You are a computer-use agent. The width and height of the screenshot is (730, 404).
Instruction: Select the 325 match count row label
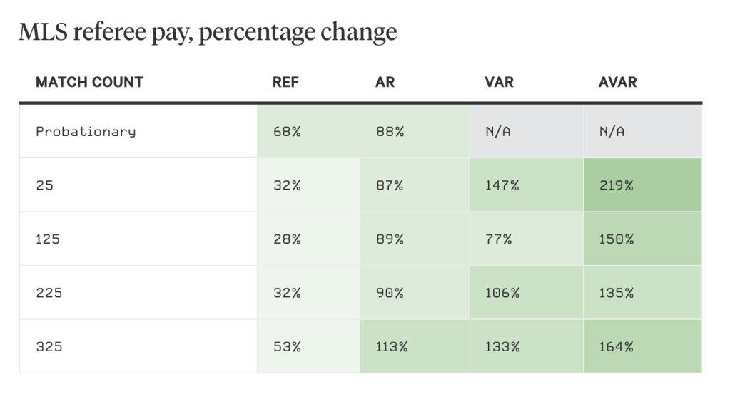tap(49, 347)
